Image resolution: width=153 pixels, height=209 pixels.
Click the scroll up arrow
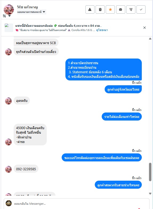[150, 39]
